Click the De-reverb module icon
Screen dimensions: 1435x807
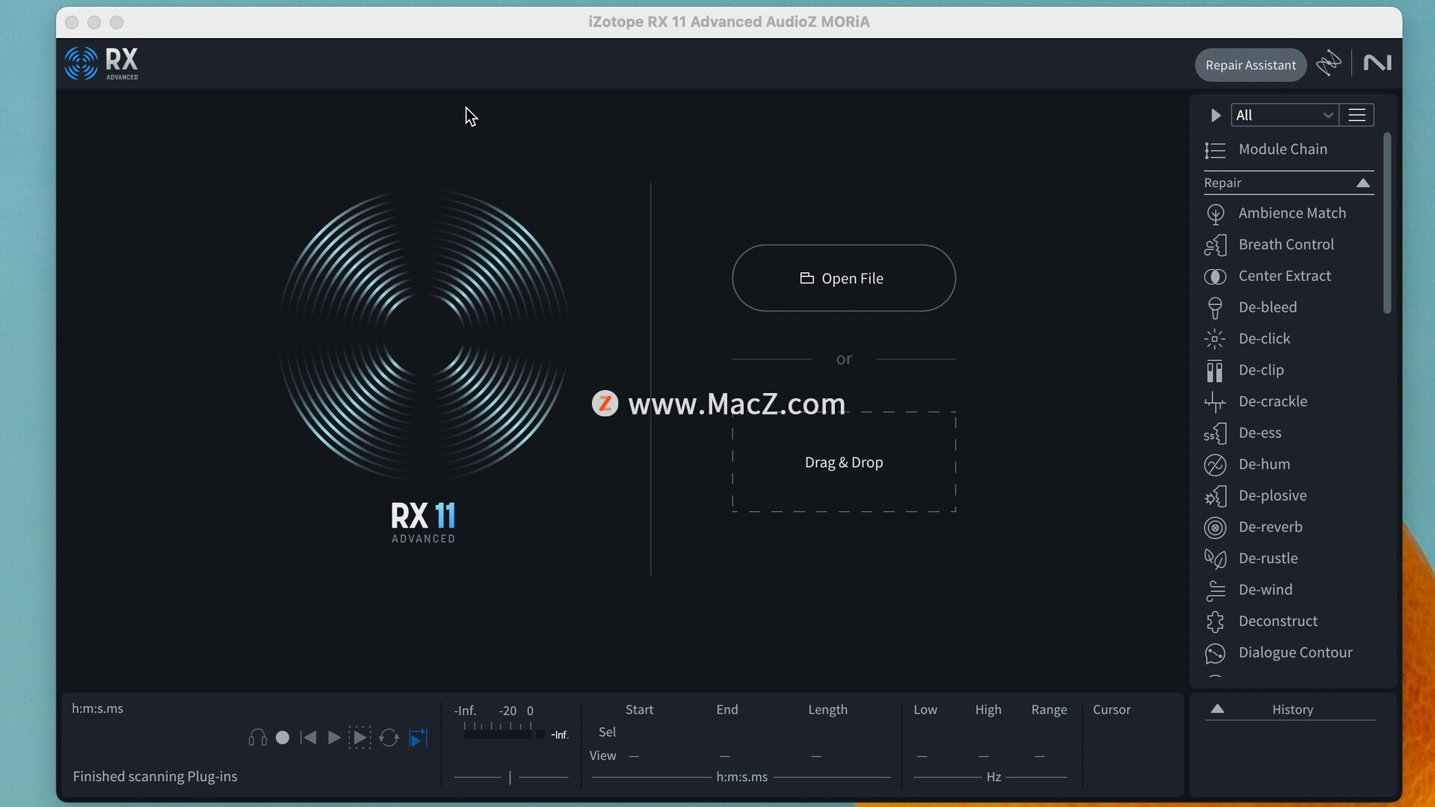1215,528
